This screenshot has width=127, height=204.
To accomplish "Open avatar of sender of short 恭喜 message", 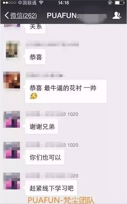I will coord(12,49).
